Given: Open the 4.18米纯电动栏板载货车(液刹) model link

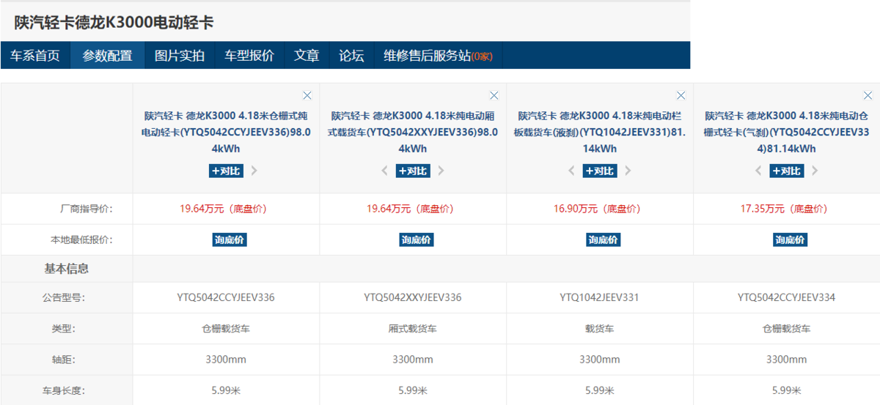Looking at the screenshot, I should [x=600, y=132].
